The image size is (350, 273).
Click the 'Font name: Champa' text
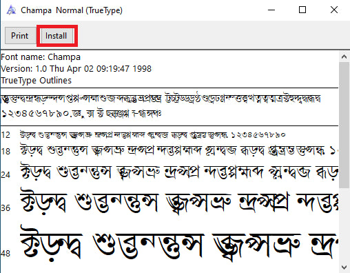(x=41, y=57)
